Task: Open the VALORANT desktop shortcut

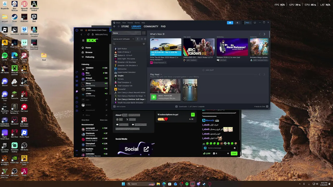Action: 15,121
